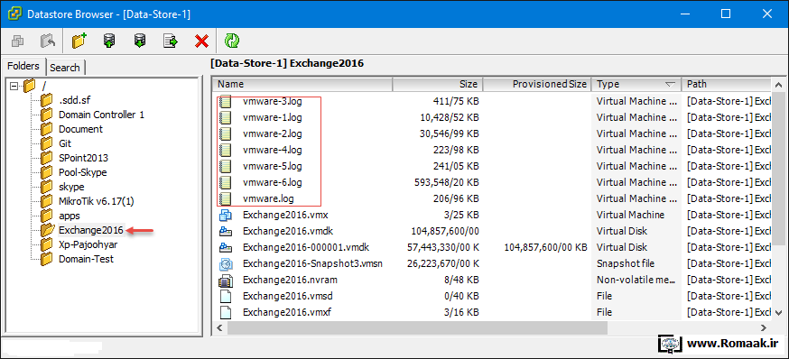This screenshot has width=789, height=359.
Task: Click the grayed go-up-one-level folder icon
Action: pyautogui.click(x=48, y=41)
